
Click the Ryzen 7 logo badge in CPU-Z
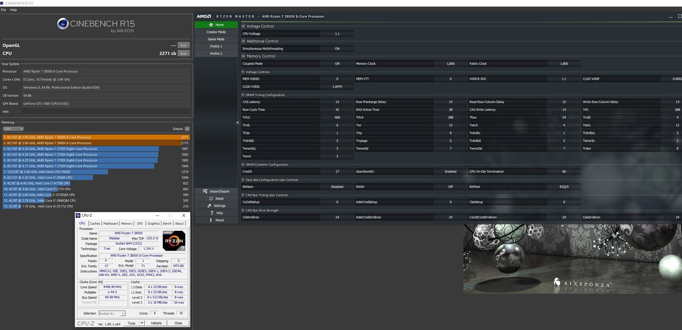(174, 242)
